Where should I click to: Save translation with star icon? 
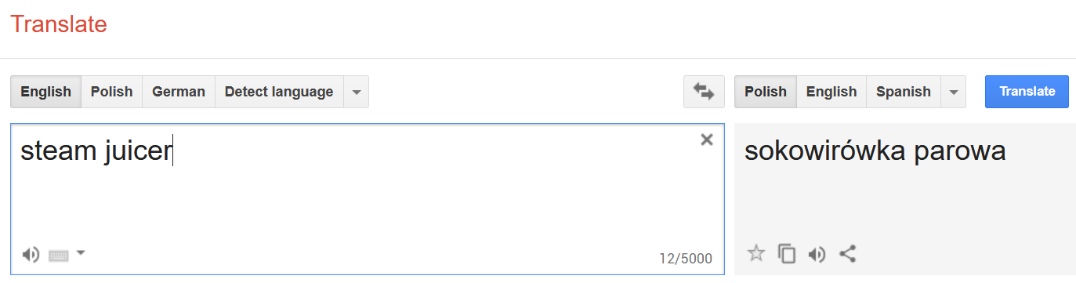[755, 253]
